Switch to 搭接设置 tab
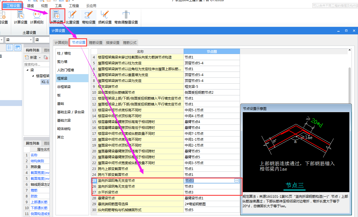The height and width of the screenshot is (217, 358). pos(113,43)
